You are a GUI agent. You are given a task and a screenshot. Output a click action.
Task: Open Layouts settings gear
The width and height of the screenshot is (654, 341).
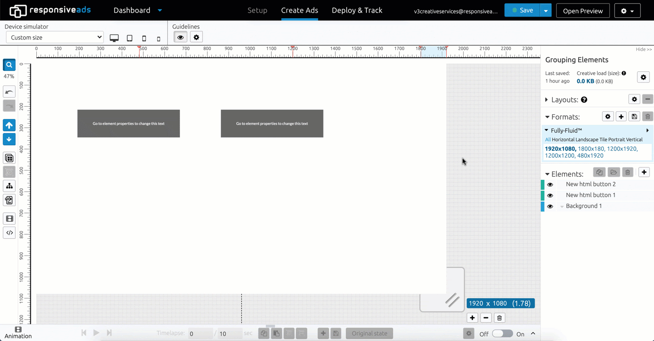click(x=634, y=99)
